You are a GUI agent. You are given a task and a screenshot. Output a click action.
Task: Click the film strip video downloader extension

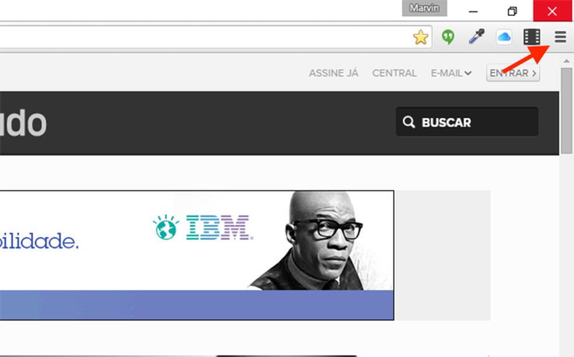531,37
